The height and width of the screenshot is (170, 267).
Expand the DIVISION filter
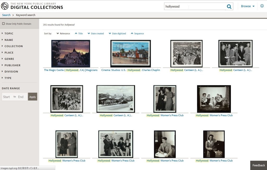[x=11, y=71]
